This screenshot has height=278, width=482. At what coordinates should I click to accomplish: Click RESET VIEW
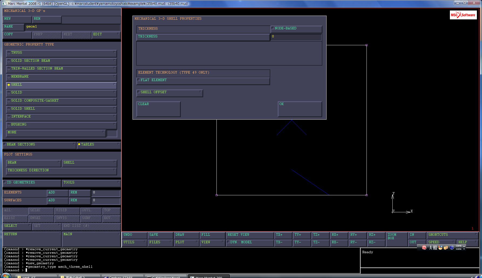tap(250, 235)
